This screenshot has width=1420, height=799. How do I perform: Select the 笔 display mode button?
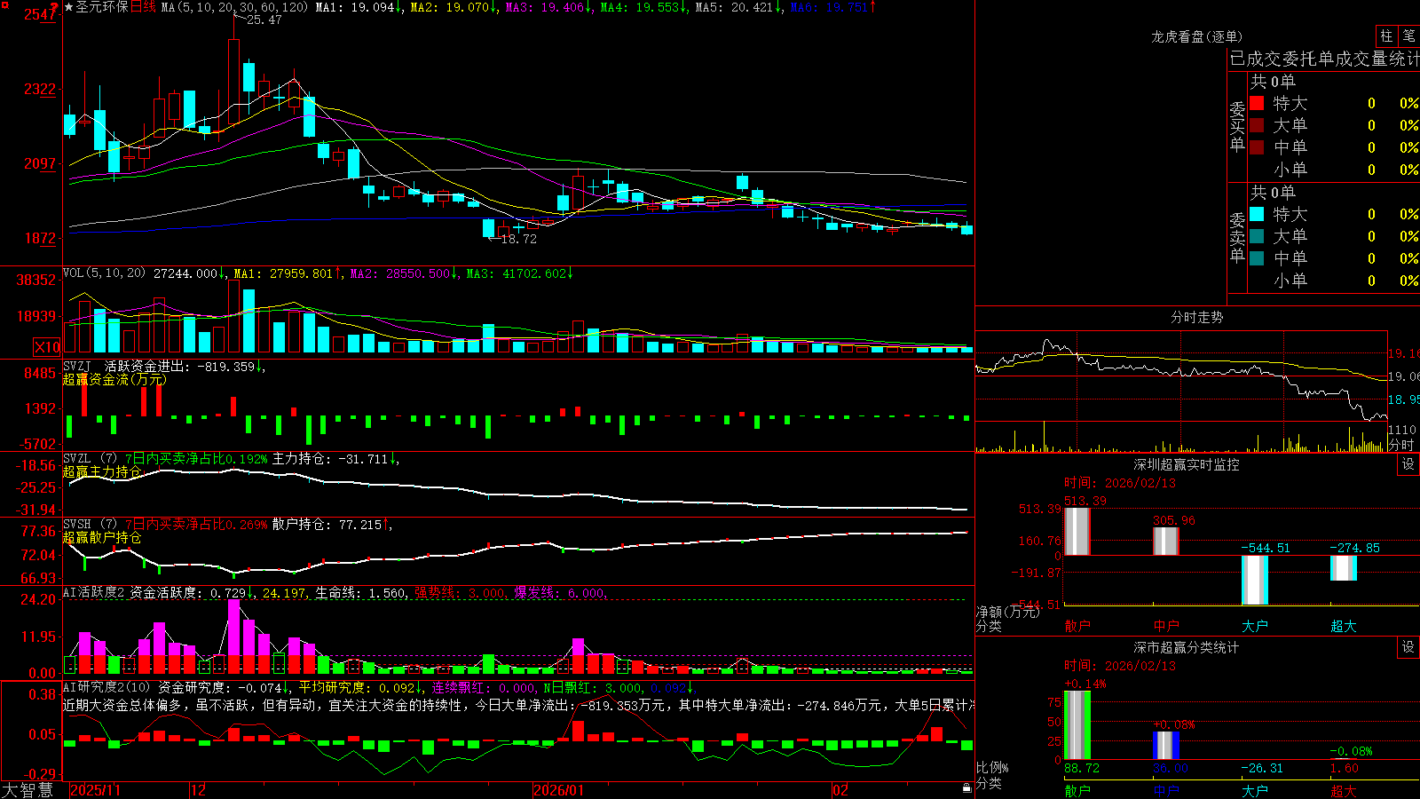click(1408, 36)
